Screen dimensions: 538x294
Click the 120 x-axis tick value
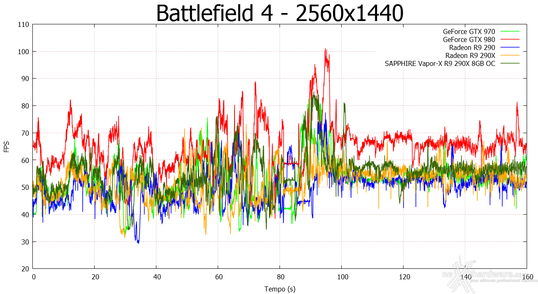point(403,277)
